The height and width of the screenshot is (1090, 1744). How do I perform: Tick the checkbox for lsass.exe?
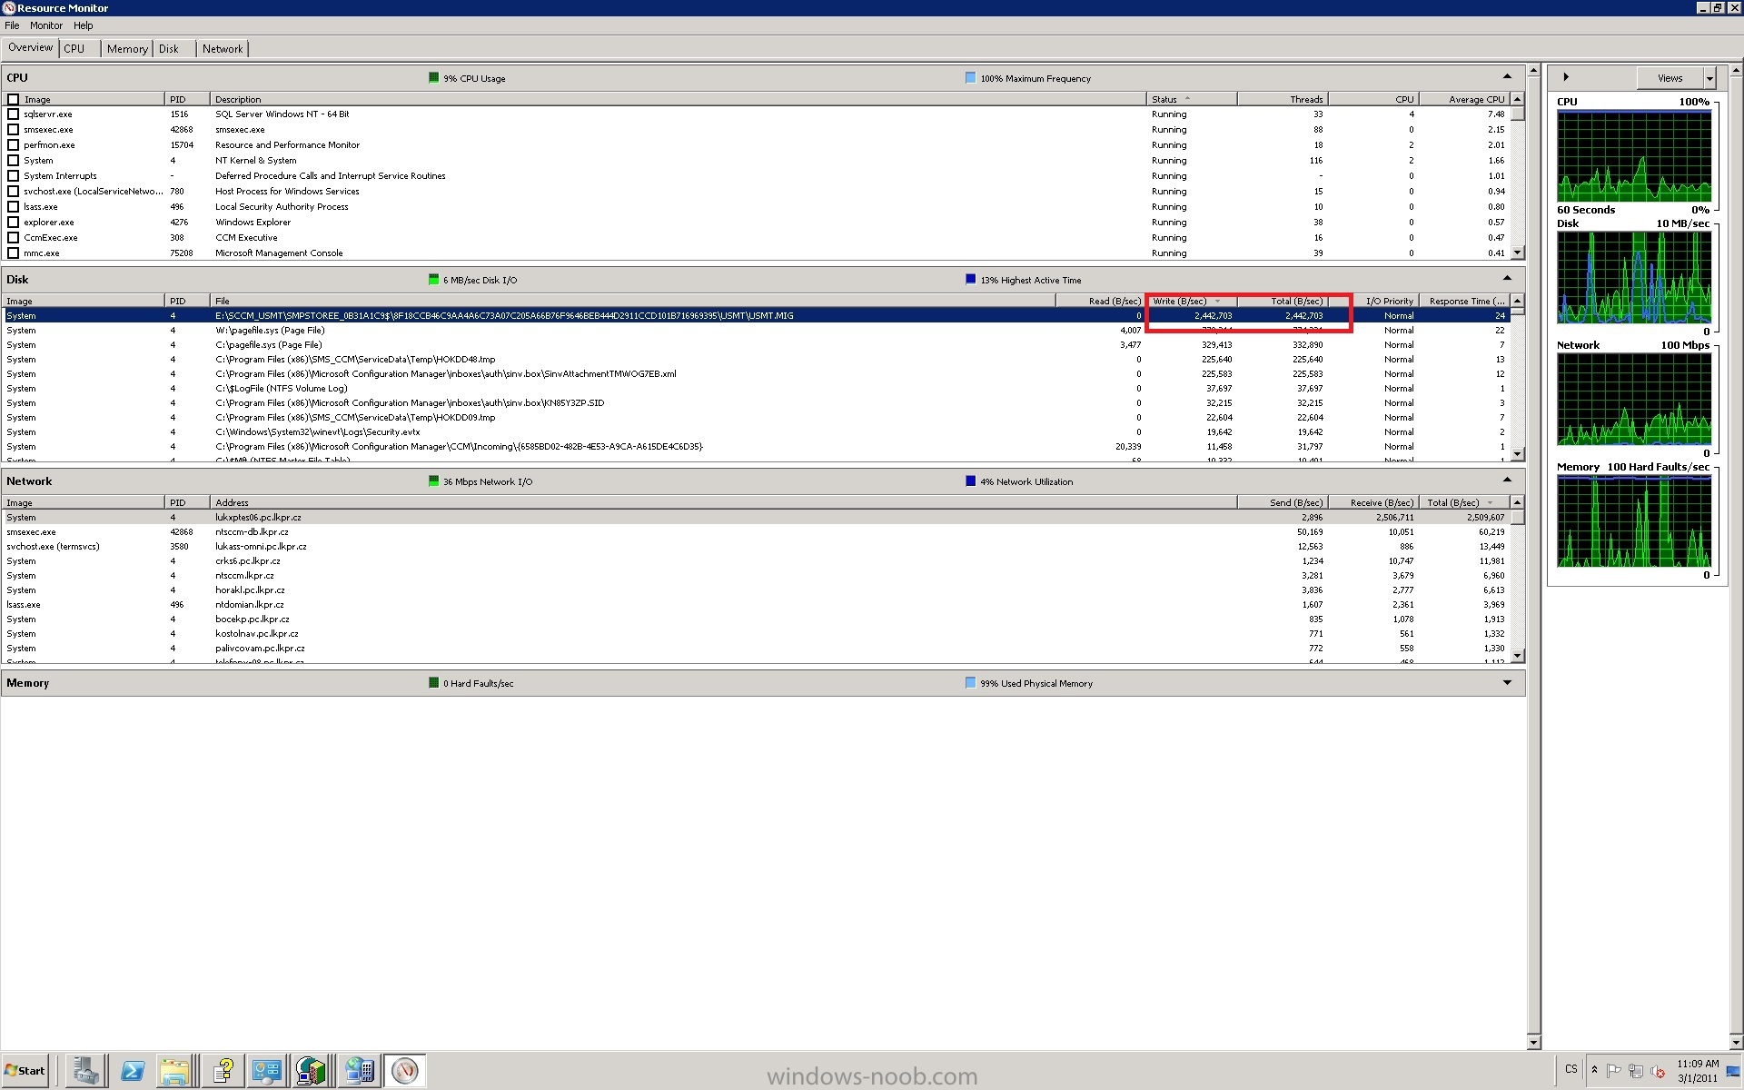click(13, 207)
